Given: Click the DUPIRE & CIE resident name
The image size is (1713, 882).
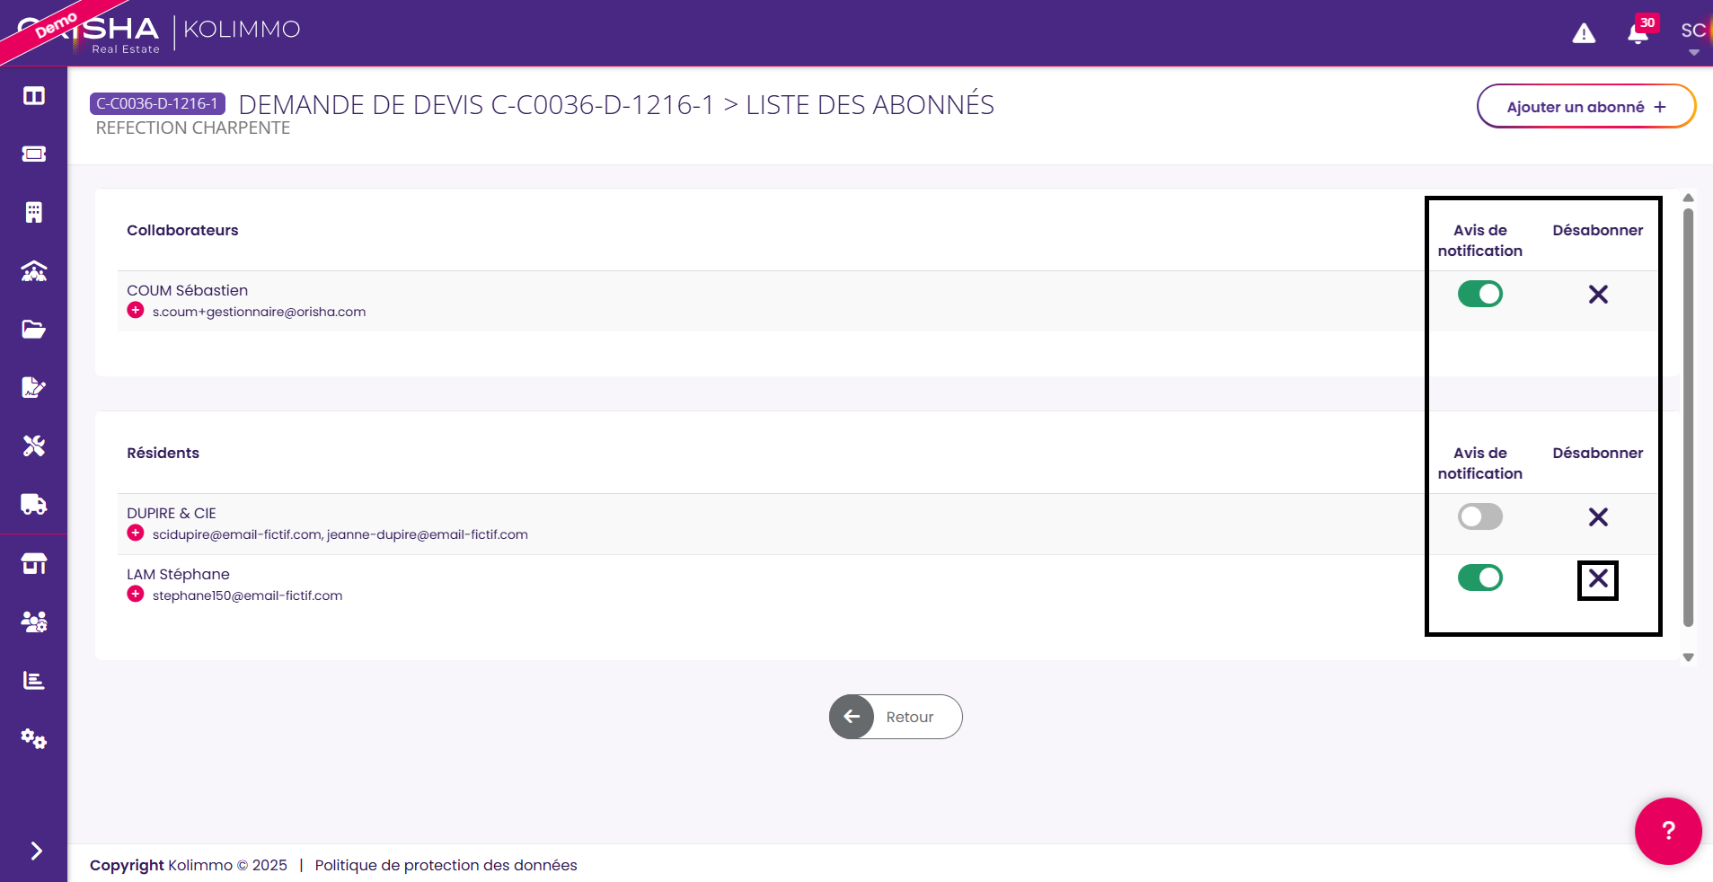Looking at the screenshot, I should click(x=172, y=513).
